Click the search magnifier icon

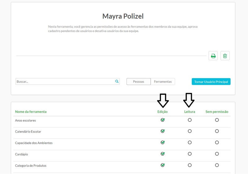(x=117, y=81)
